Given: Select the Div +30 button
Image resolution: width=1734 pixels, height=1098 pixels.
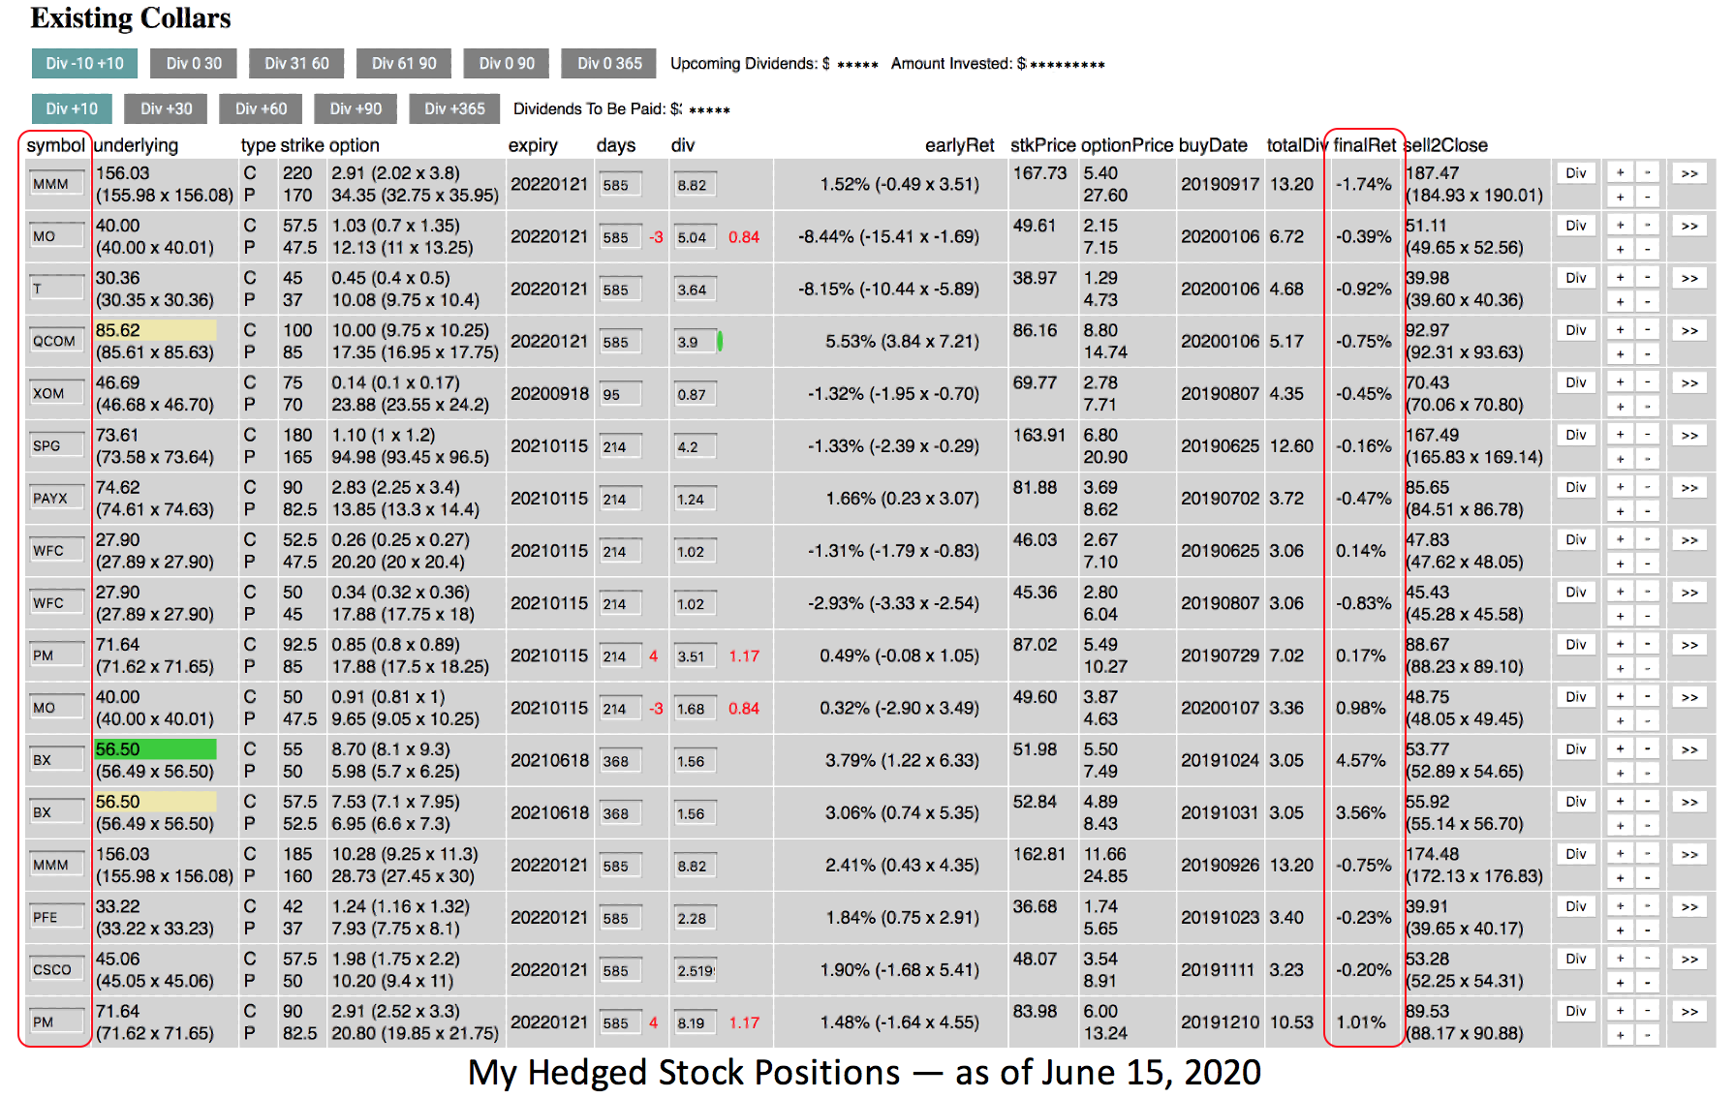Looking at the screenshot, I should [x=166, y=108].
